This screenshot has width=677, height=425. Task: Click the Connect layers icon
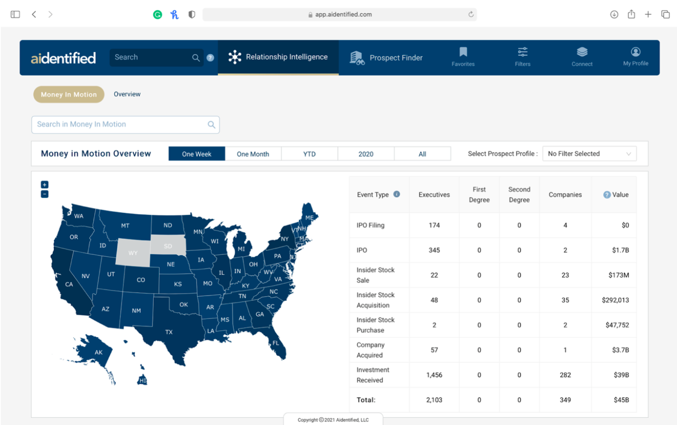pos(582,52)
